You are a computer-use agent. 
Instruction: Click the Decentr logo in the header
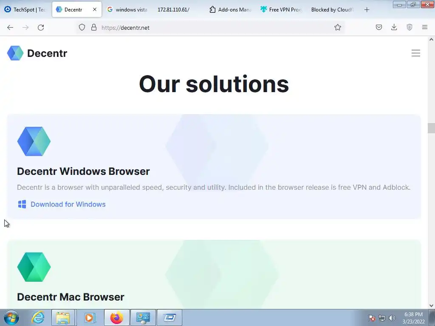pos(37,53)
